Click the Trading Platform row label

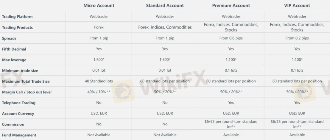(x=17, y=17)
